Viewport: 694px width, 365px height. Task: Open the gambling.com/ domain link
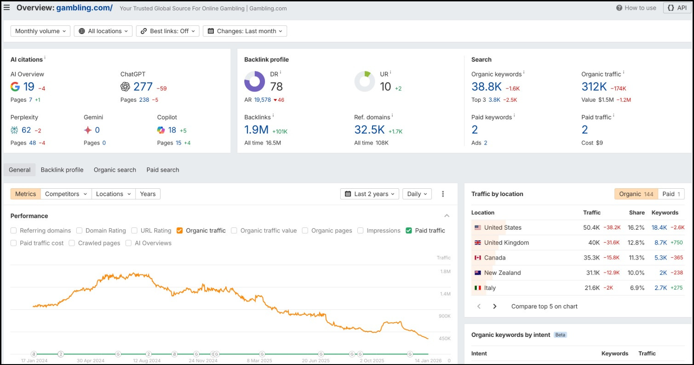84,8
